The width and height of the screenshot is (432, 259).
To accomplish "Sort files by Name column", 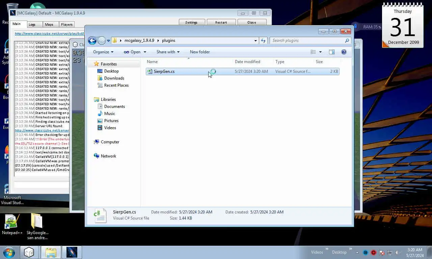I will pyautogui.click(x=189, y=62).
